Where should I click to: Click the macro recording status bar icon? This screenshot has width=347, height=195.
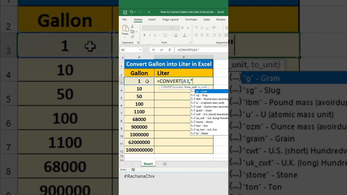click(x=133, y=170)
